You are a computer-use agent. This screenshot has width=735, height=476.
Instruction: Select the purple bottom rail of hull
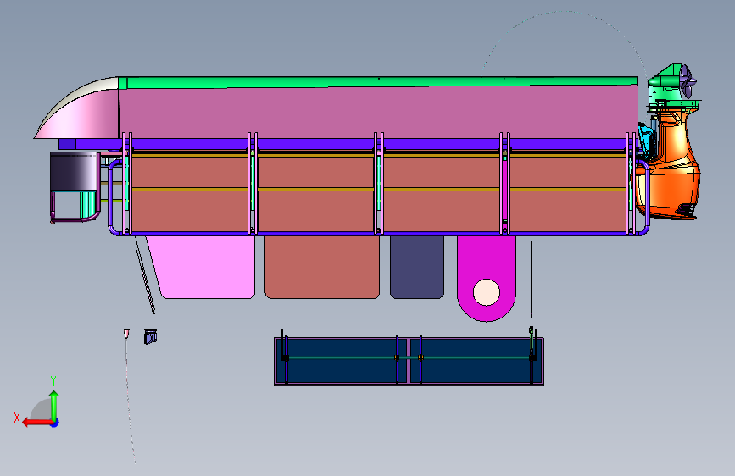pos(378,233)
